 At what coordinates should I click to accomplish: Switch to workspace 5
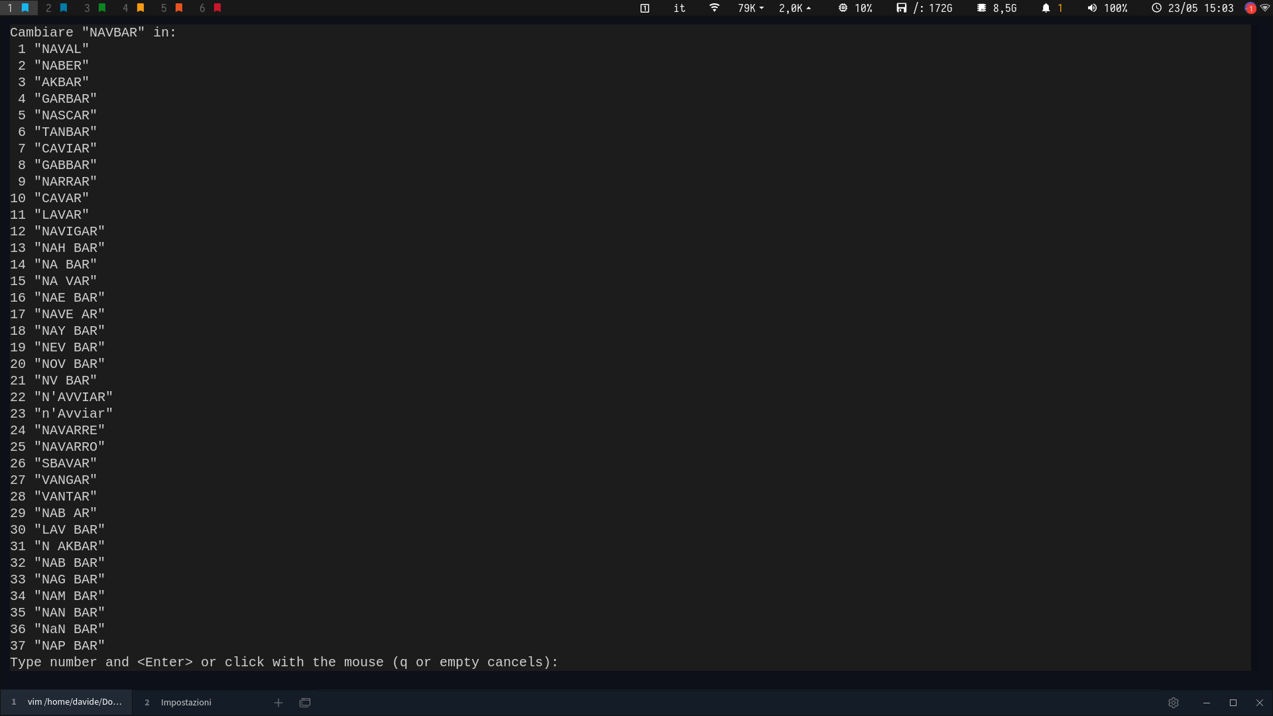tap(172, 8)
